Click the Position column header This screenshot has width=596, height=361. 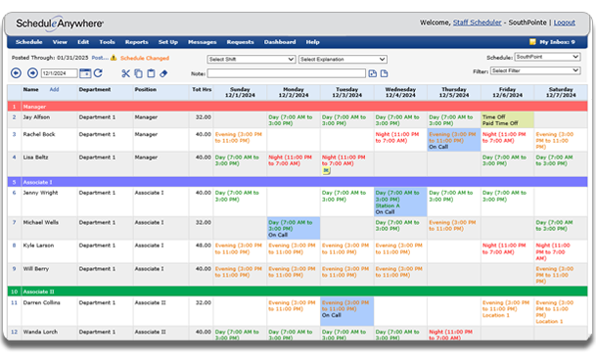pyautogui.click(x=146, y=89)
